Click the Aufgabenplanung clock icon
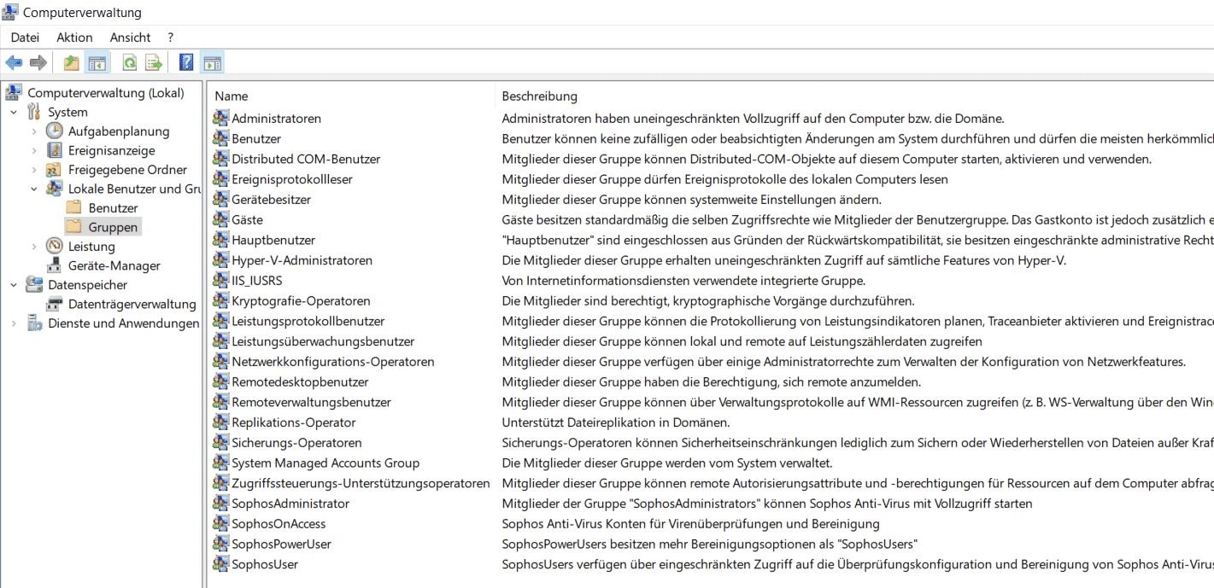 click(x=55, y=131)
